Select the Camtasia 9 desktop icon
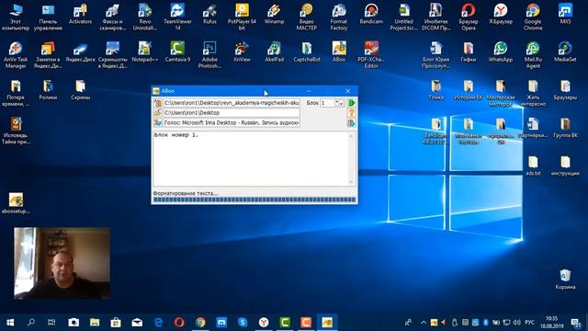The width and height of the screenshot is (588, 331). [x=177, y=52]
